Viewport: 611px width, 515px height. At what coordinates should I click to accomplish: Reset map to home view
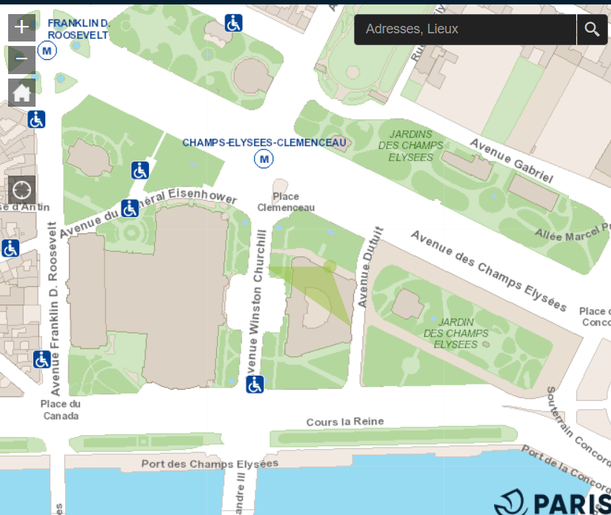coord(21,93)
